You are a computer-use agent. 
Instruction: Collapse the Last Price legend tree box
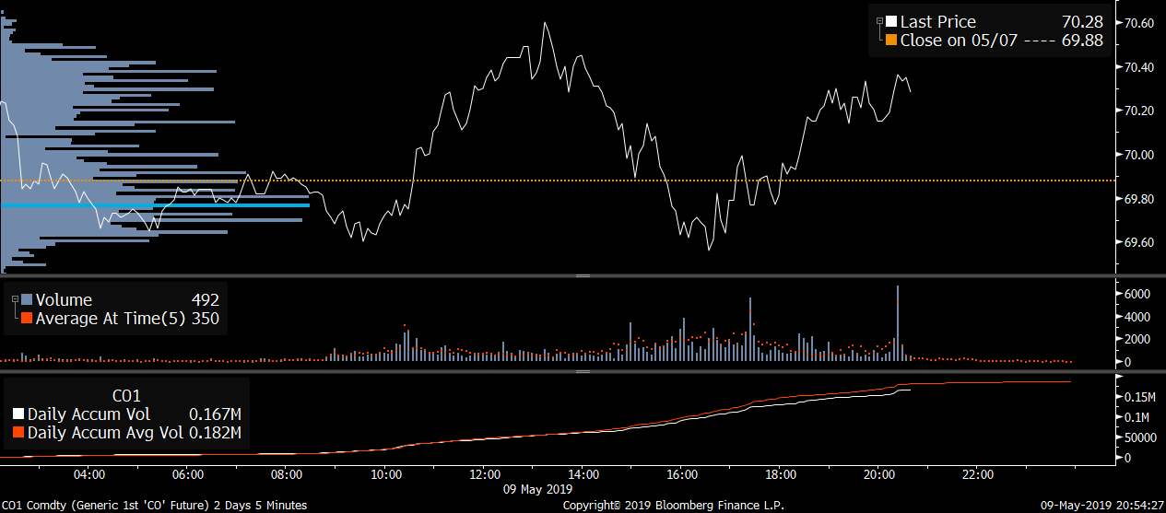tap(880, 20)
